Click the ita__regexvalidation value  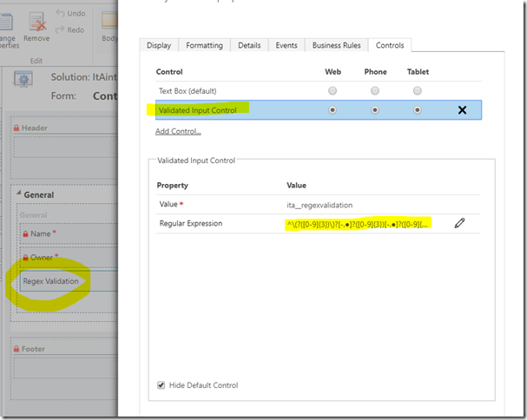(319, 205)
